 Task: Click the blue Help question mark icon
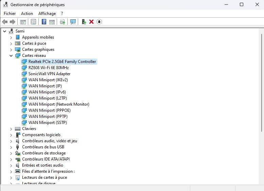tap(44, 22)
